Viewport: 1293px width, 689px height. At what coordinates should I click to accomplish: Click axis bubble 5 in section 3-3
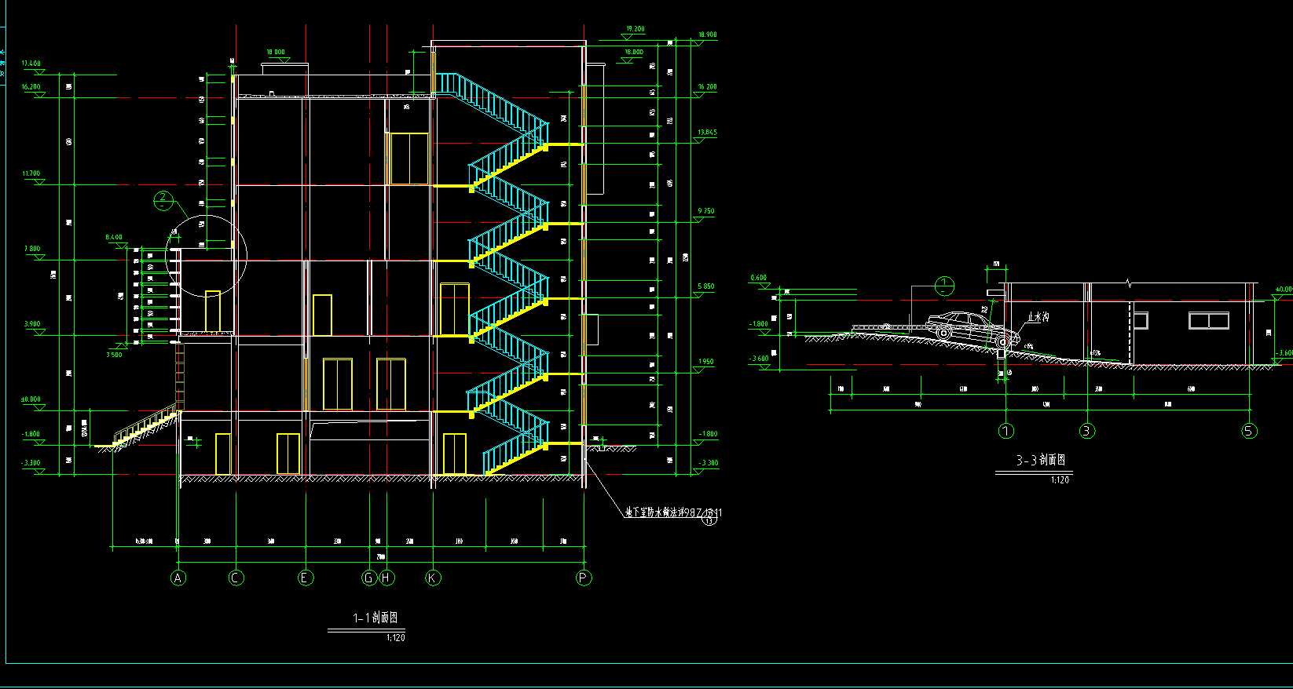(1249, 431)
